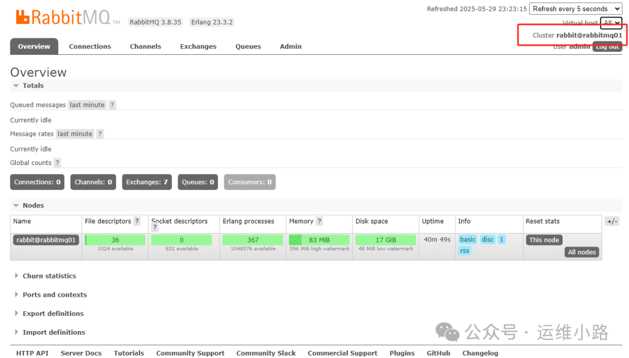Click the File descriptors 36 bar
This screenshot has width=629, height=358.
point(115,240)
